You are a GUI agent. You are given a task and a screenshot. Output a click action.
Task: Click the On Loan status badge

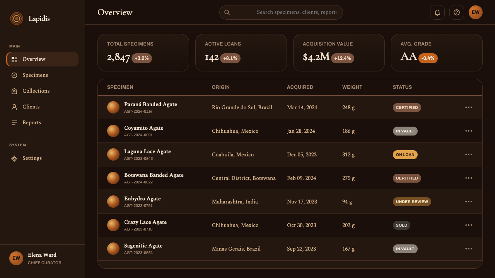tap(405, 155)
